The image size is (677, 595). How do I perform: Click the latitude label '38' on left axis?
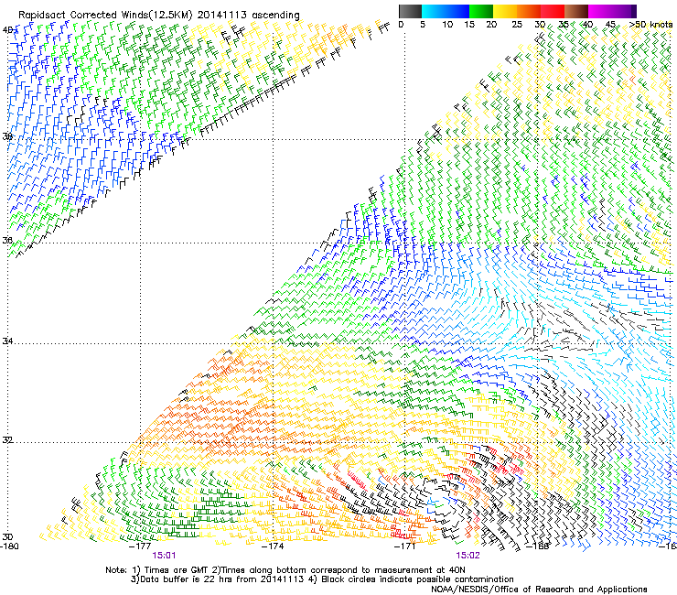[x=7, y=136]
